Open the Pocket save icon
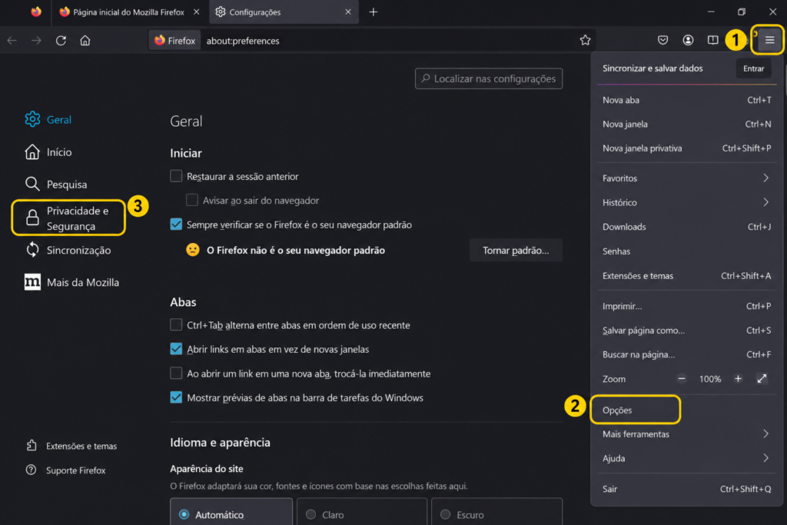This screenshot has width=787, height=525. 662,40
